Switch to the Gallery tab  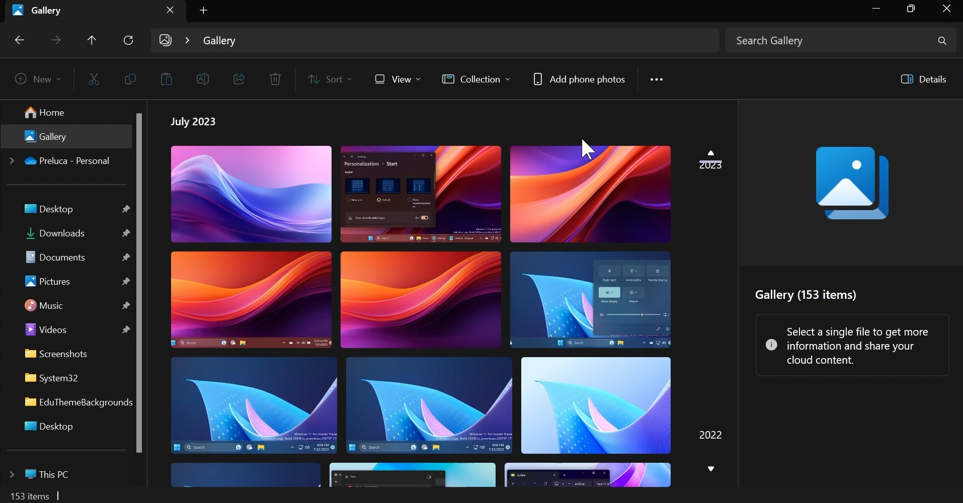45,10
